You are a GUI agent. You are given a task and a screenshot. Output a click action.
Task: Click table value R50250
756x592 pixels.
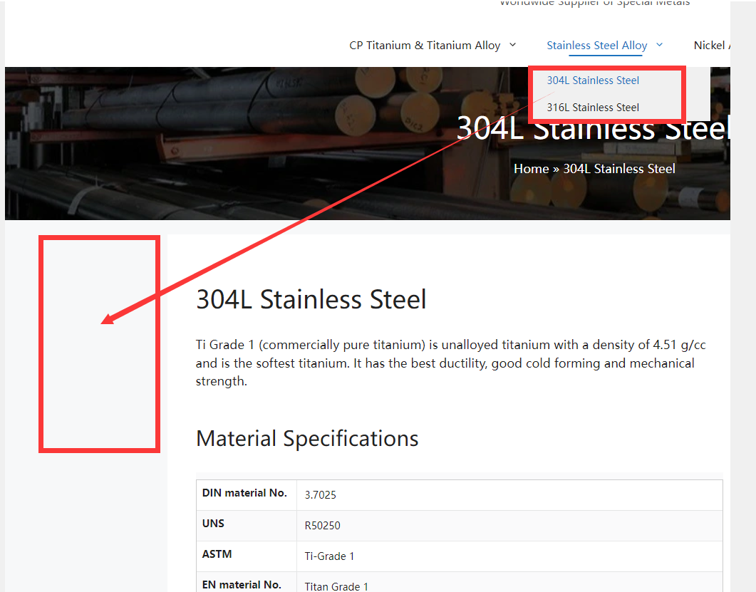pos(322,526)
